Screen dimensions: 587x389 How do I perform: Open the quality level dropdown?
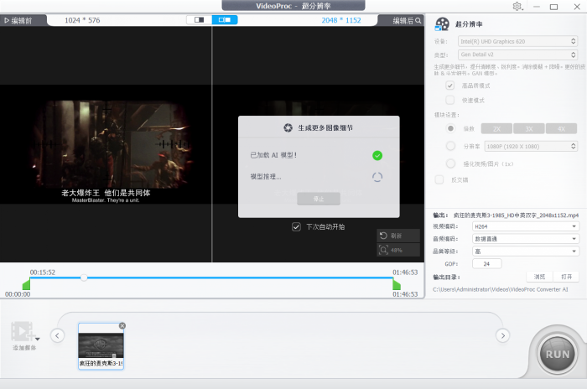pos(526,252)
